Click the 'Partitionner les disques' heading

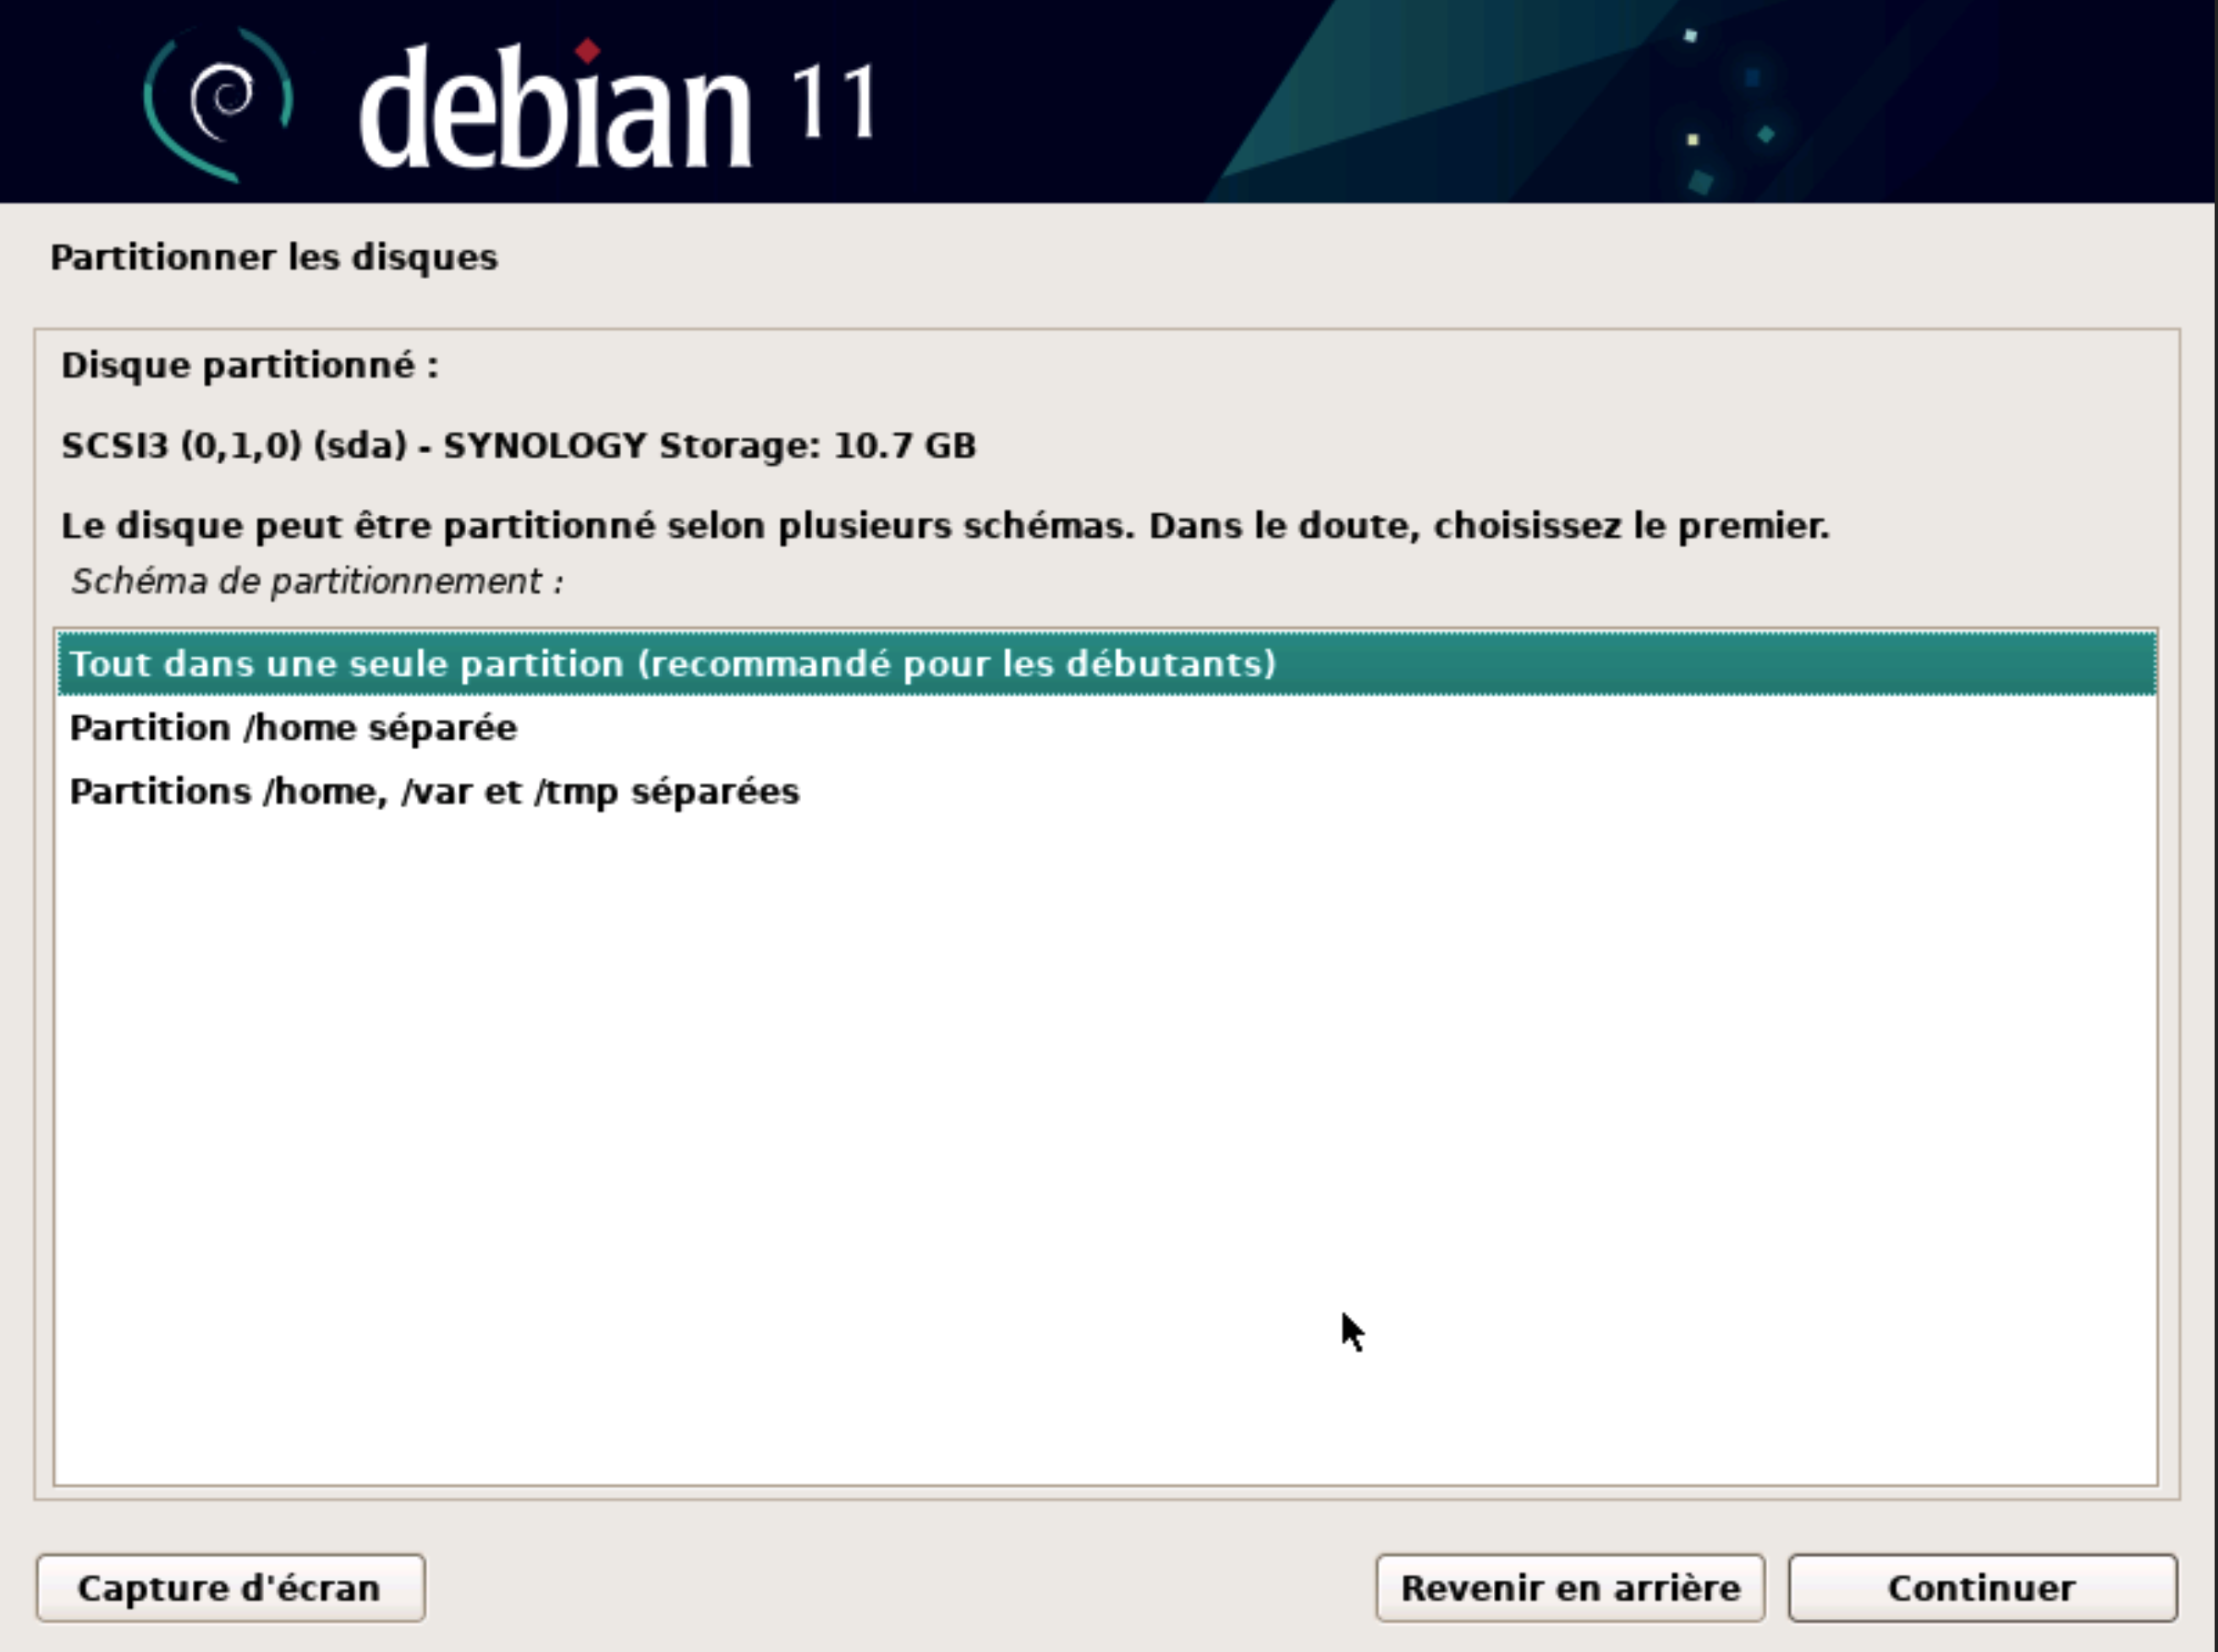tap(274, 257)
